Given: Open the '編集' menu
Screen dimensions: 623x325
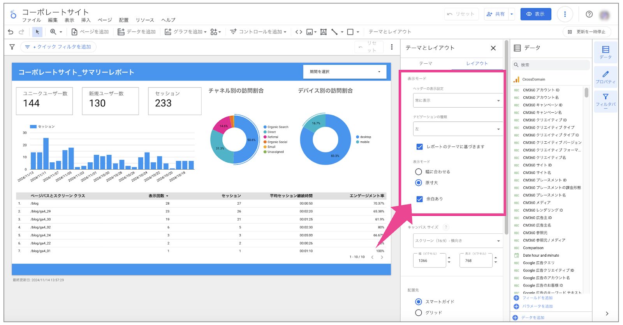Looking at the screenshot, I should pyautogui.click(x=53, y=20).
